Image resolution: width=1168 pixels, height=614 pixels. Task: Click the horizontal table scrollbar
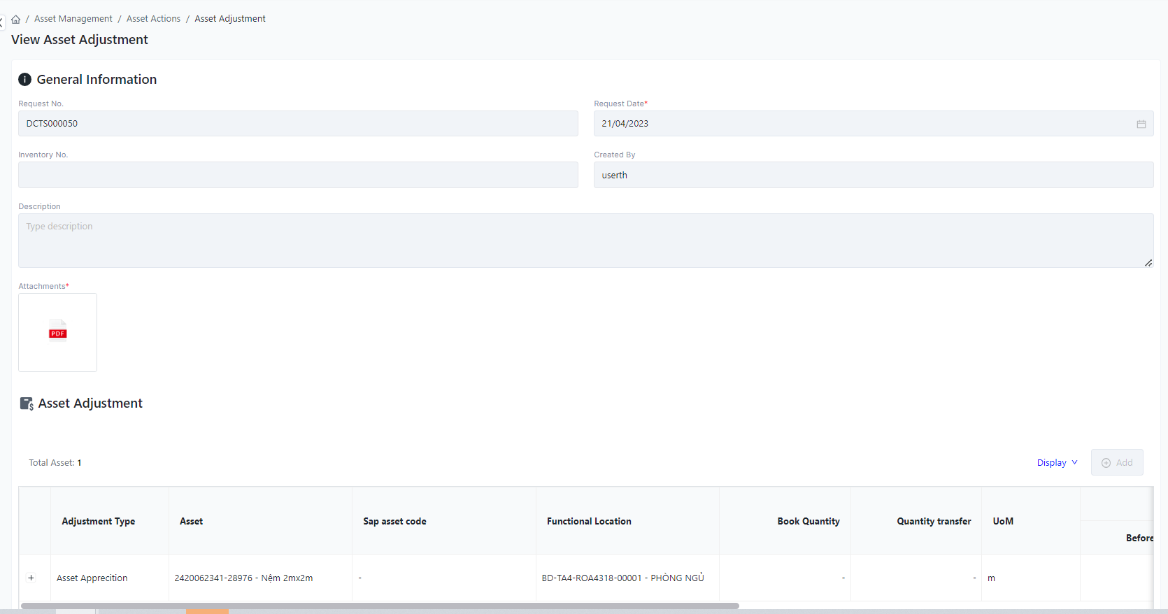[x=380, y=606]
